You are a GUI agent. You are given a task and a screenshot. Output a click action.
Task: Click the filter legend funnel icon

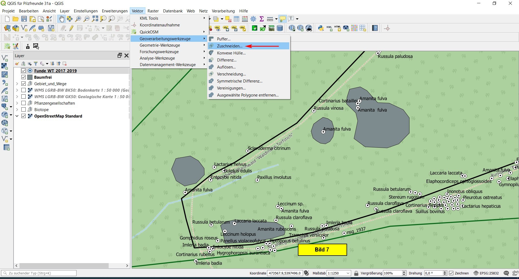point(36,64)
